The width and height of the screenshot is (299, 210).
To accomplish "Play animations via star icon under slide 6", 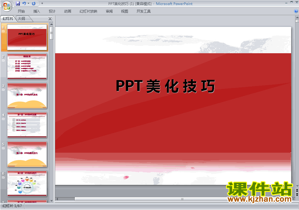I will point(3,177).
